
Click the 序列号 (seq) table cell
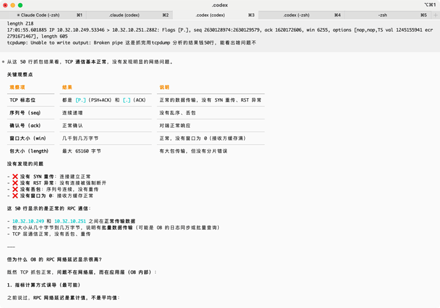pos(26,113)
